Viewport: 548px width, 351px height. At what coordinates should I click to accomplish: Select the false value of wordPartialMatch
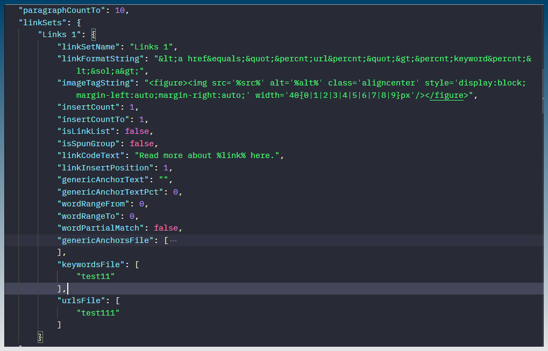[x=166, y=228]
